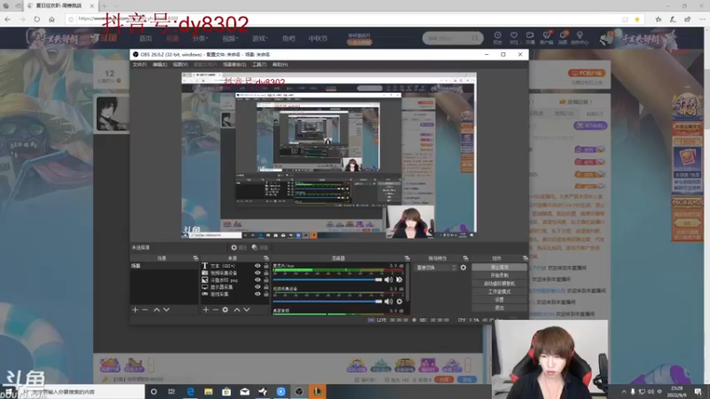Screen dimensions: 710x399
Task: Open OBS 工具(T) menu
Action: [259, 65]
